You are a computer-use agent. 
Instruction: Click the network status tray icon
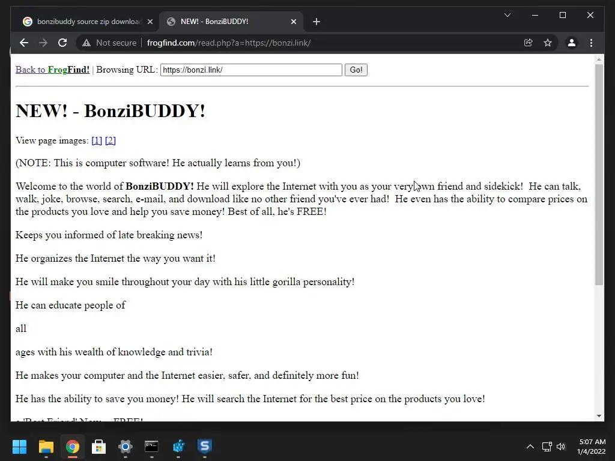pos(547,447)
